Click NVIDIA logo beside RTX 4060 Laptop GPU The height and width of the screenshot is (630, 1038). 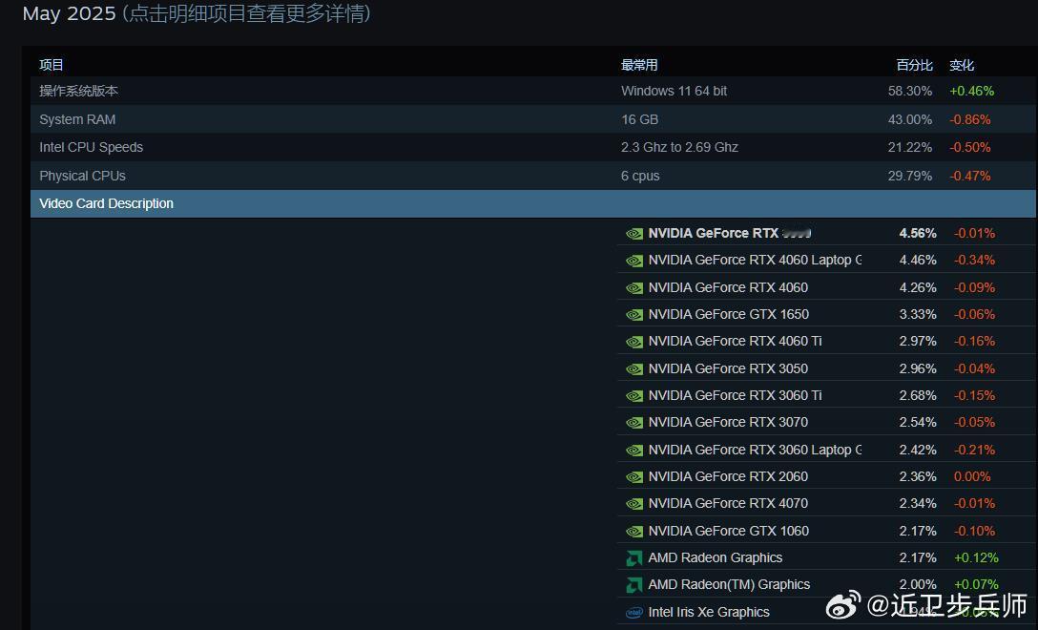634,261
